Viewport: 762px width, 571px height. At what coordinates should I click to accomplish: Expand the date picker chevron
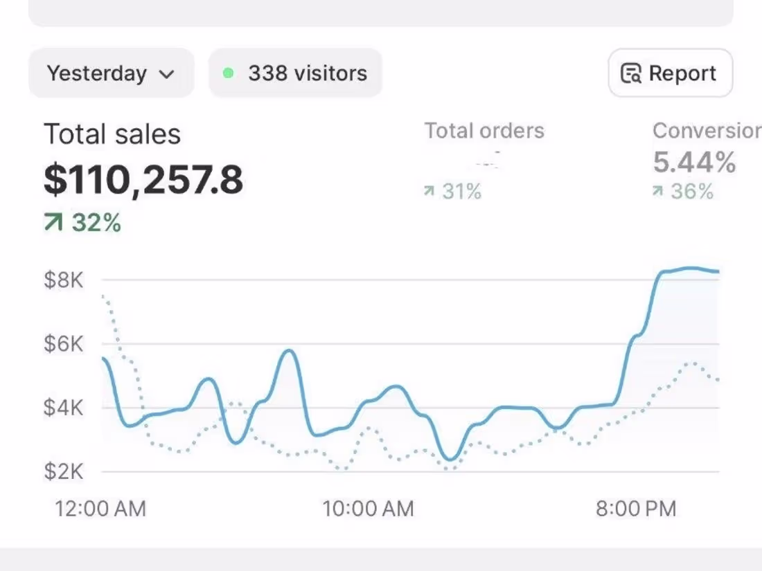[166, 75]
